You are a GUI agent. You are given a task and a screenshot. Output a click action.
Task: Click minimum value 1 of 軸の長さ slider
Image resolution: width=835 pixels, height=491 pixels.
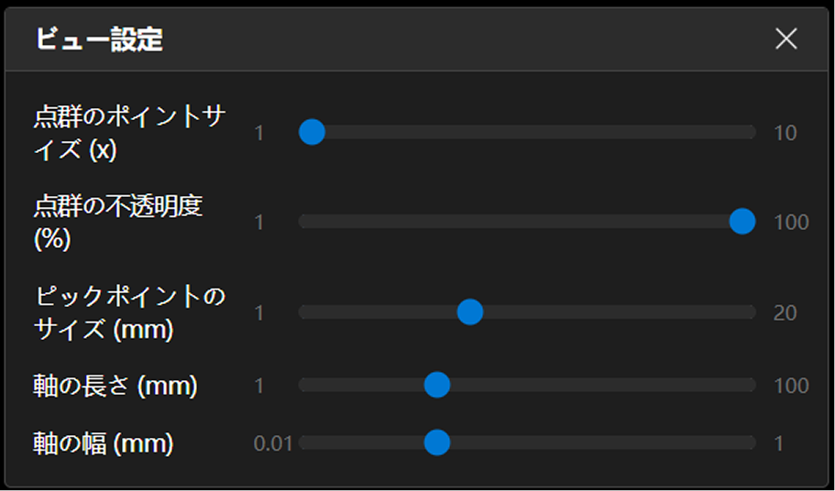[259, 386]
